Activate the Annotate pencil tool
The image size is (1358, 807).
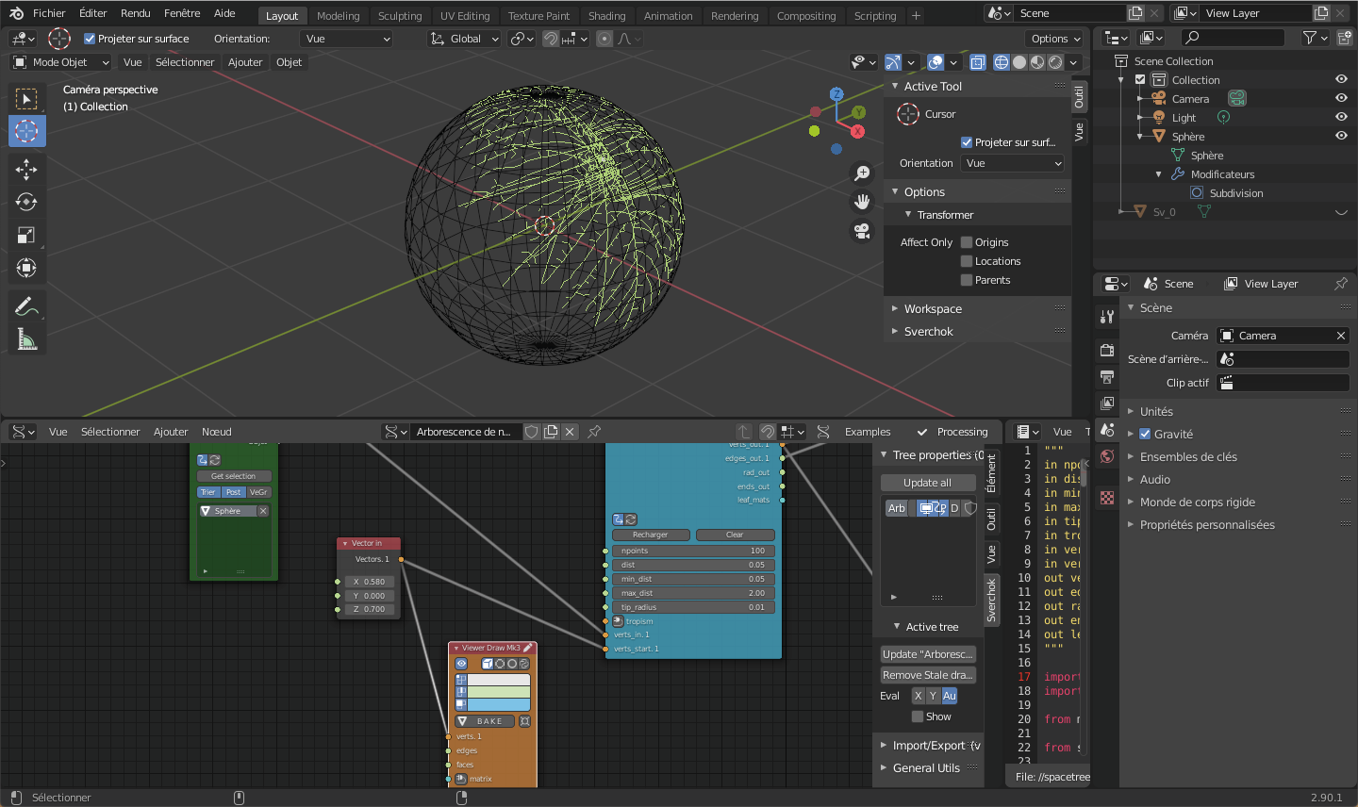(x=26, y=306)
